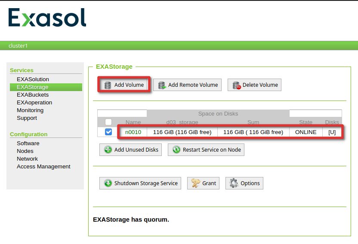Click the Services section heading

pyautogui.click(x=22, y=70)
